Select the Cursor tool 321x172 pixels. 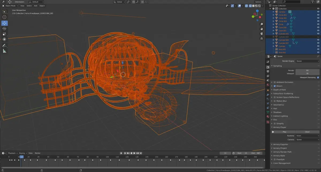[x=4, y=17]
